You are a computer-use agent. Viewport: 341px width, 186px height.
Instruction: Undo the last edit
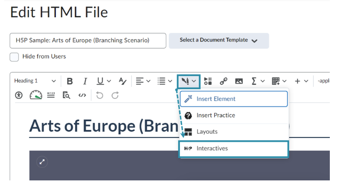click(100, 95)
